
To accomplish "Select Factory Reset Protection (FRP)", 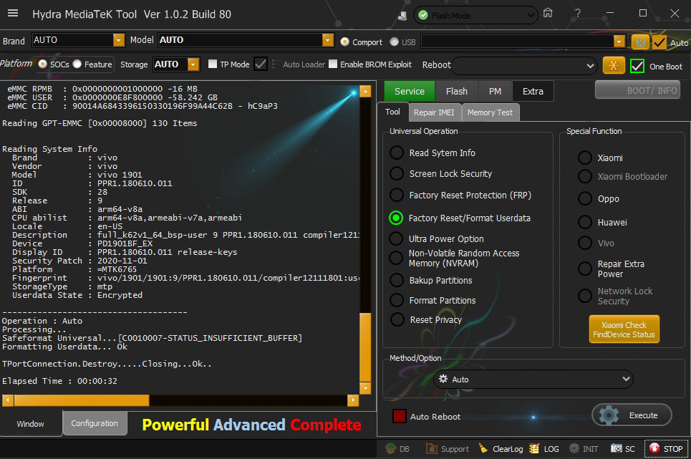I will pos(397,195).
